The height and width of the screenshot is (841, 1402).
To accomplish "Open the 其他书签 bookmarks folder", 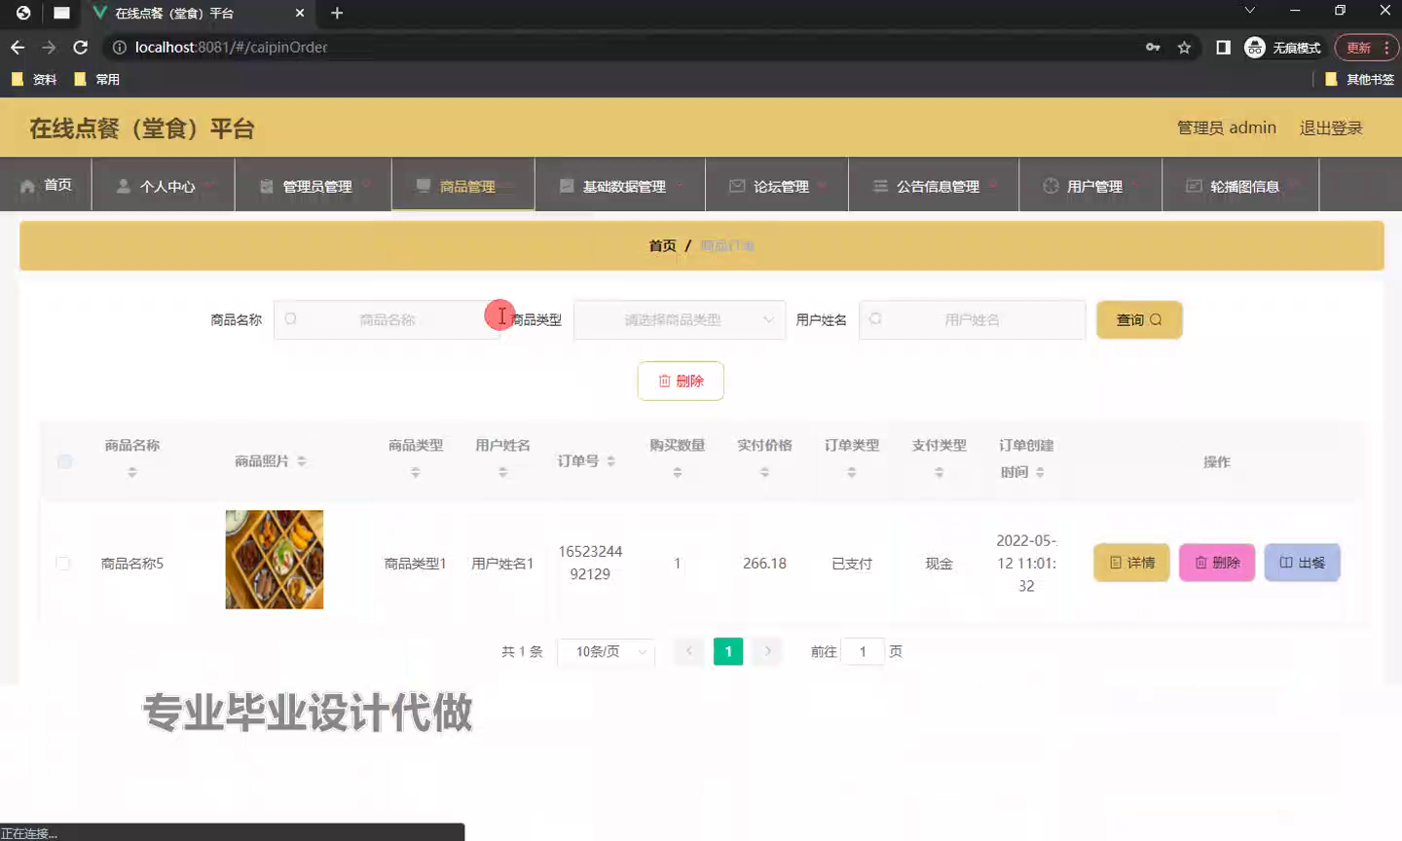I will pos(1360,79).
